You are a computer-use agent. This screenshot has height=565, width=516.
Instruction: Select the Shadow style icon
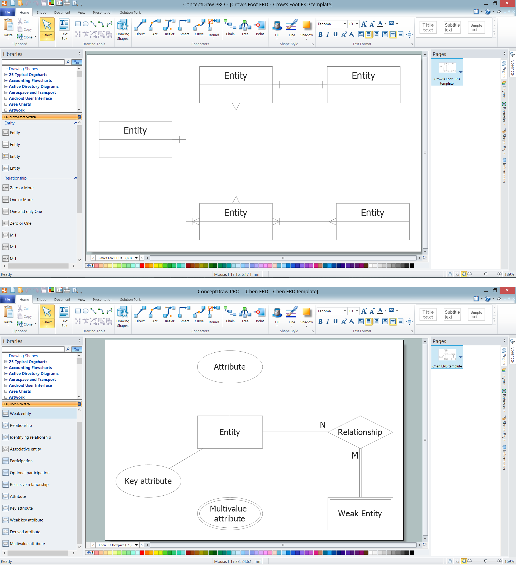click(306, 27)
